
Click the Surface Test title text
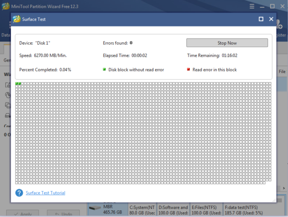(34, 19)
